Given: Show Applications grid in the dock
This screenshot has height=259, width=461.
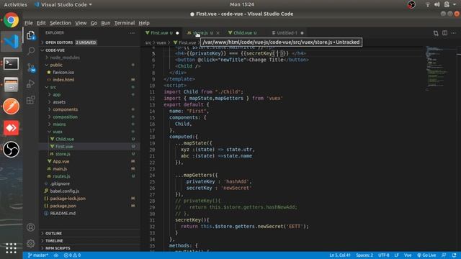Looking at the screenshot, I should [x=12, y=248].
